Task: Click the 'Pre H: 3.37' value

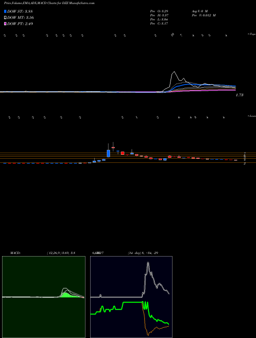Action: [x=159, y=15]
